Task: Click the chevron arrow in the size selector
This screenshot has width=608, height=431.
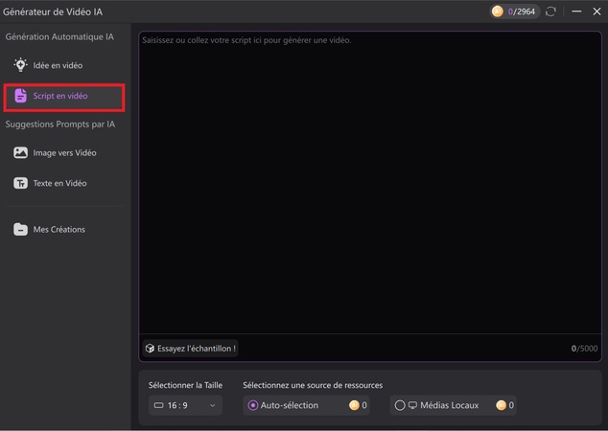Action: point(212,405)
